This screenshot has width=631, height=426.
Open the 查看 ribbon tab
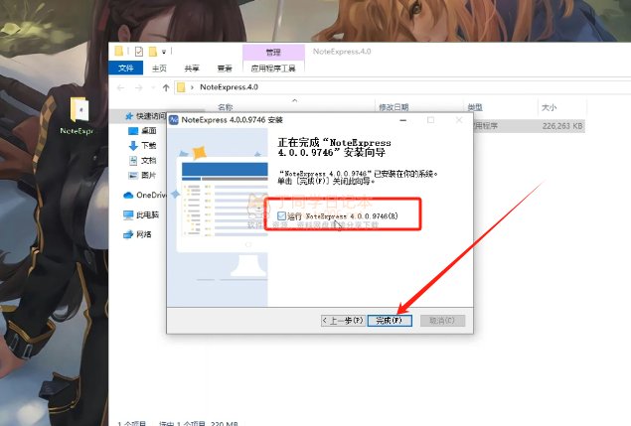click(225, 69)
